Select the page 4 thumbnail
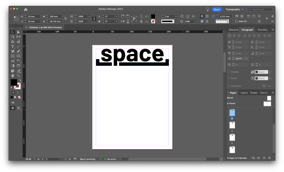 pyautogui.click(x=232, y=125)
